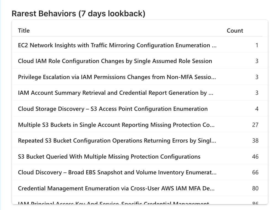Open Cloud Storage Discovery S3 Access Point entry
This screenshot has width=274, height=210.
[113, 109]
